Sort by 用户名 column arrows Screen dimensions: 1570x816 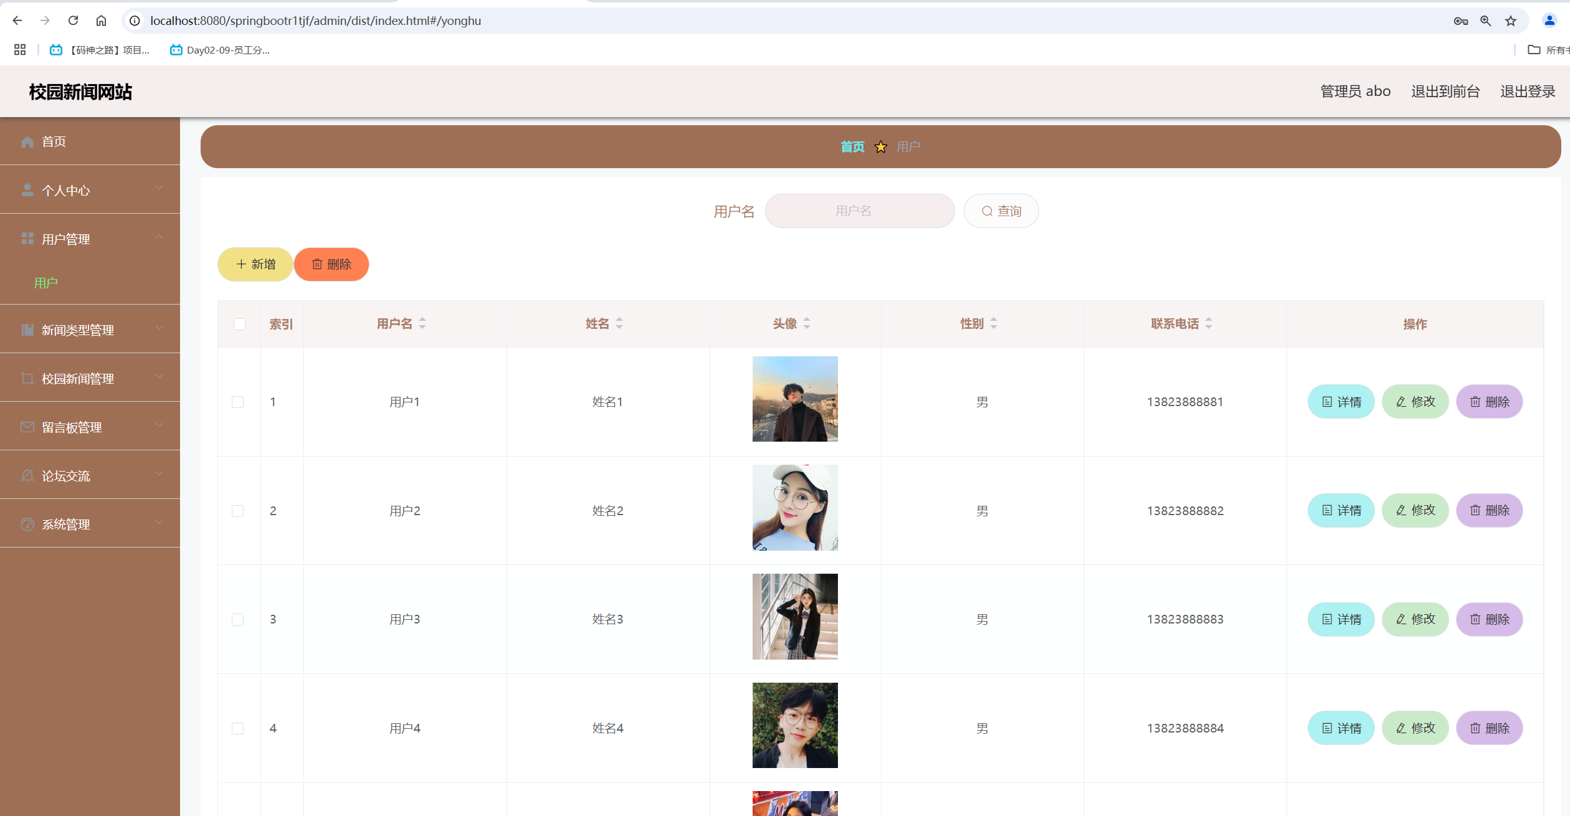click(x=422, y=323)
